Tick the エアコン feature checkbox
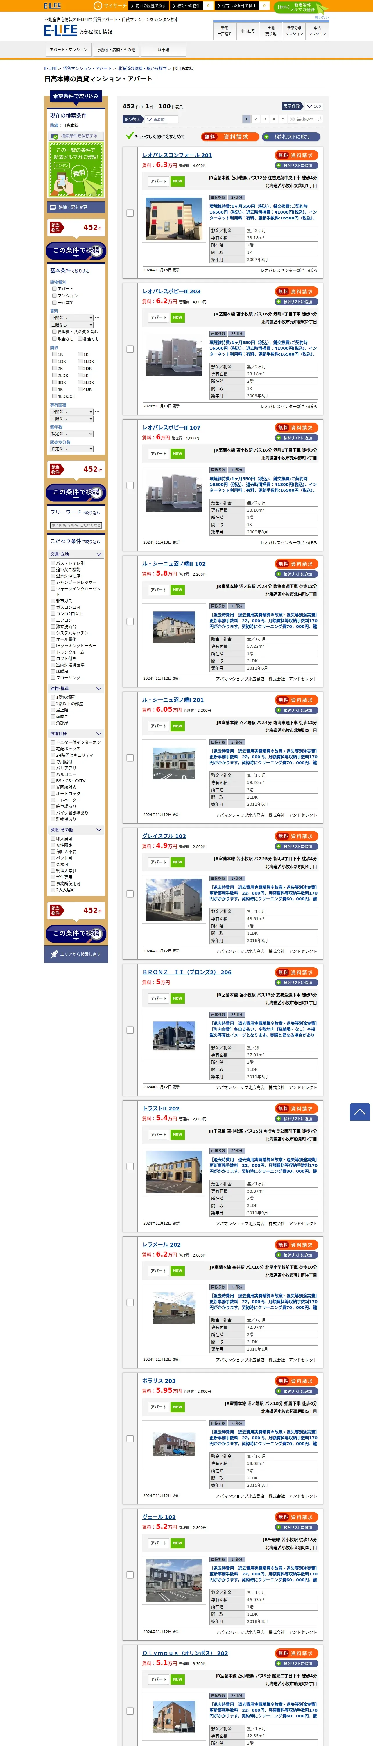The height and width of the screenshot is (1746, 373). (x=53, y=620)
